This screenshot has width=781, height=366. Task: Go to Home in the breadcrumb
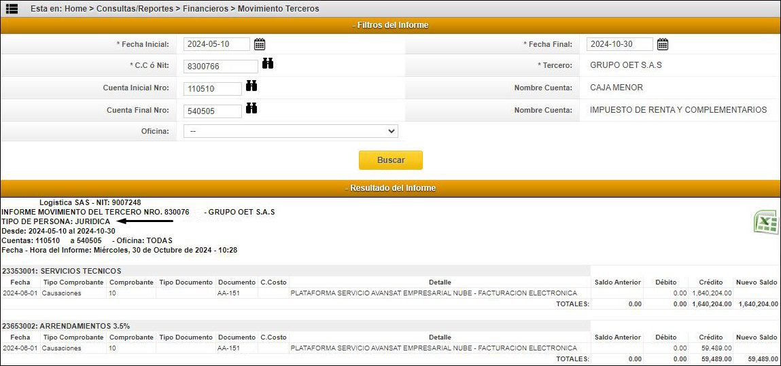75,9
